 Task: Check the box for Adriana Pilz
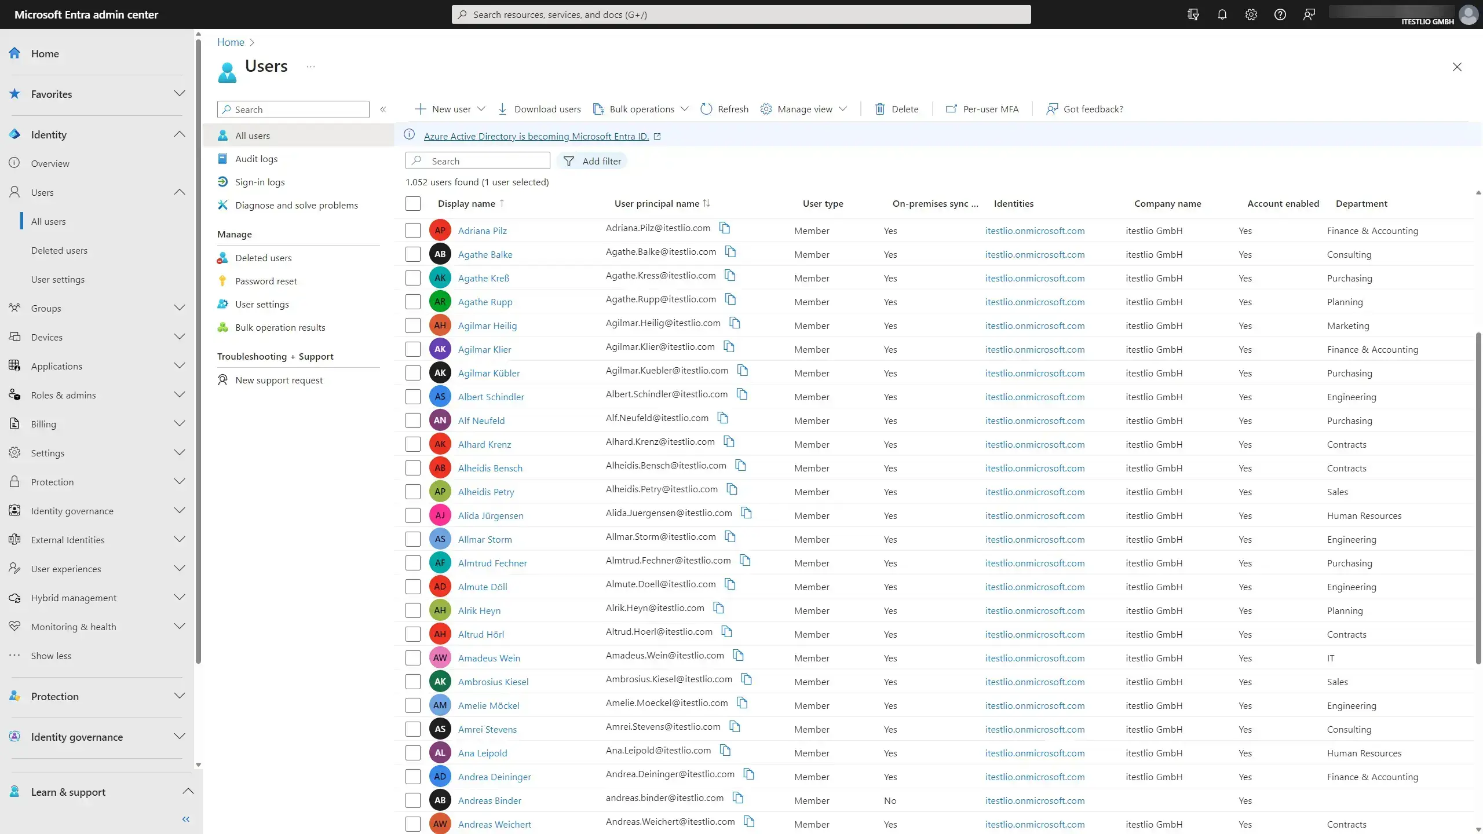[x=413, y=231]
